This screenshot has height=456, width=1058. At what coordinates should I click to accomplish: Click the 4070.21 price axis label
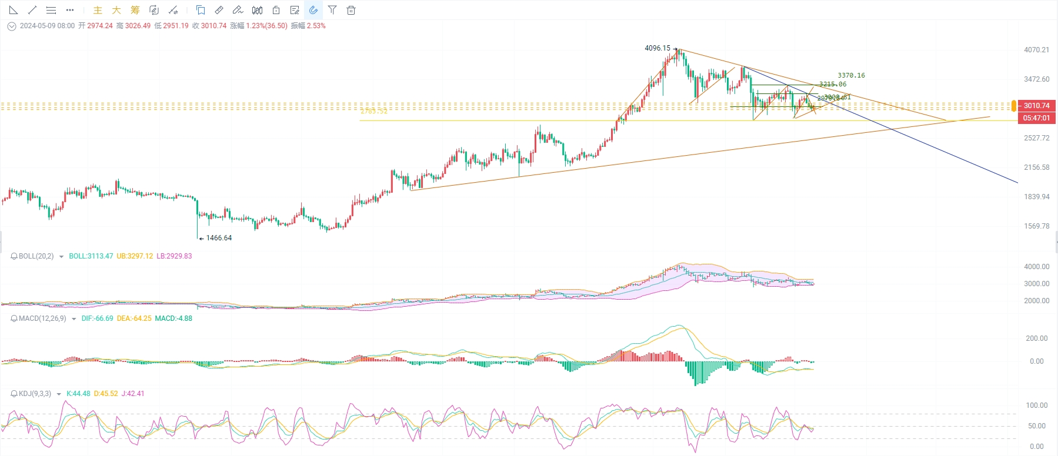coord(1036,50)
